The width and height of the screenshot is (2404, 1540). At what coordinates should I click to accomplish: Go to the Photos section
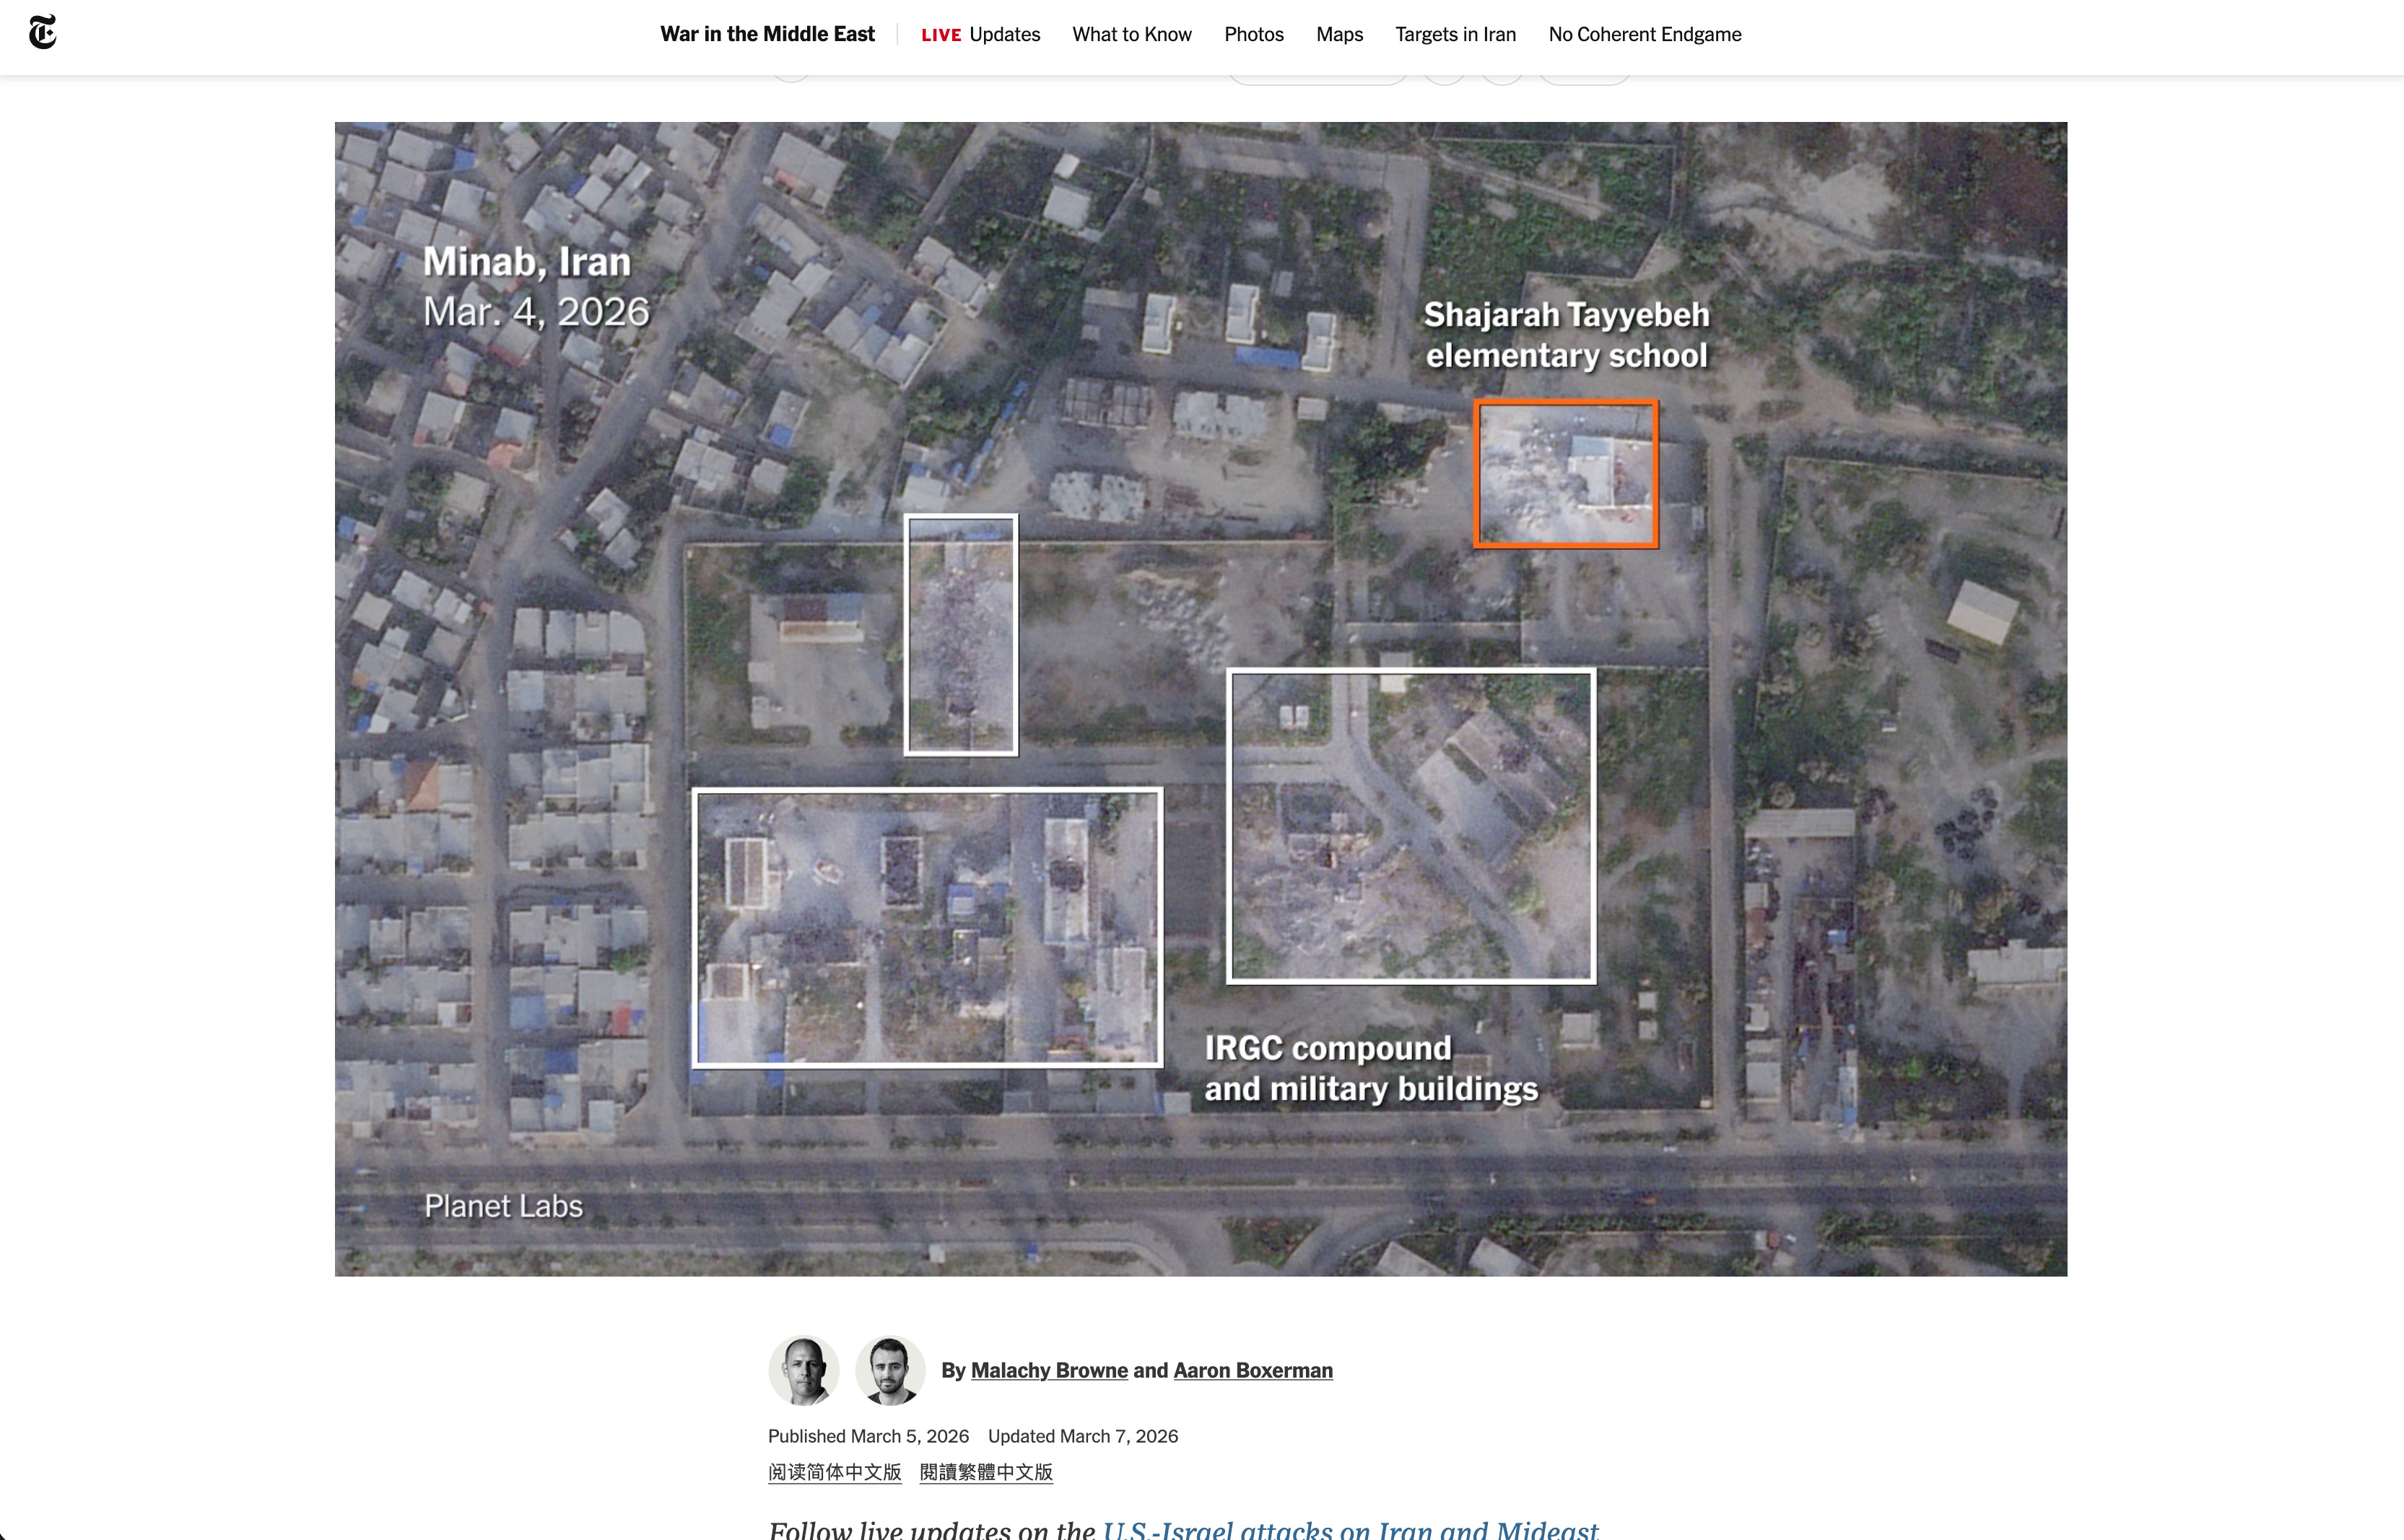click(x=1253, y=34)
